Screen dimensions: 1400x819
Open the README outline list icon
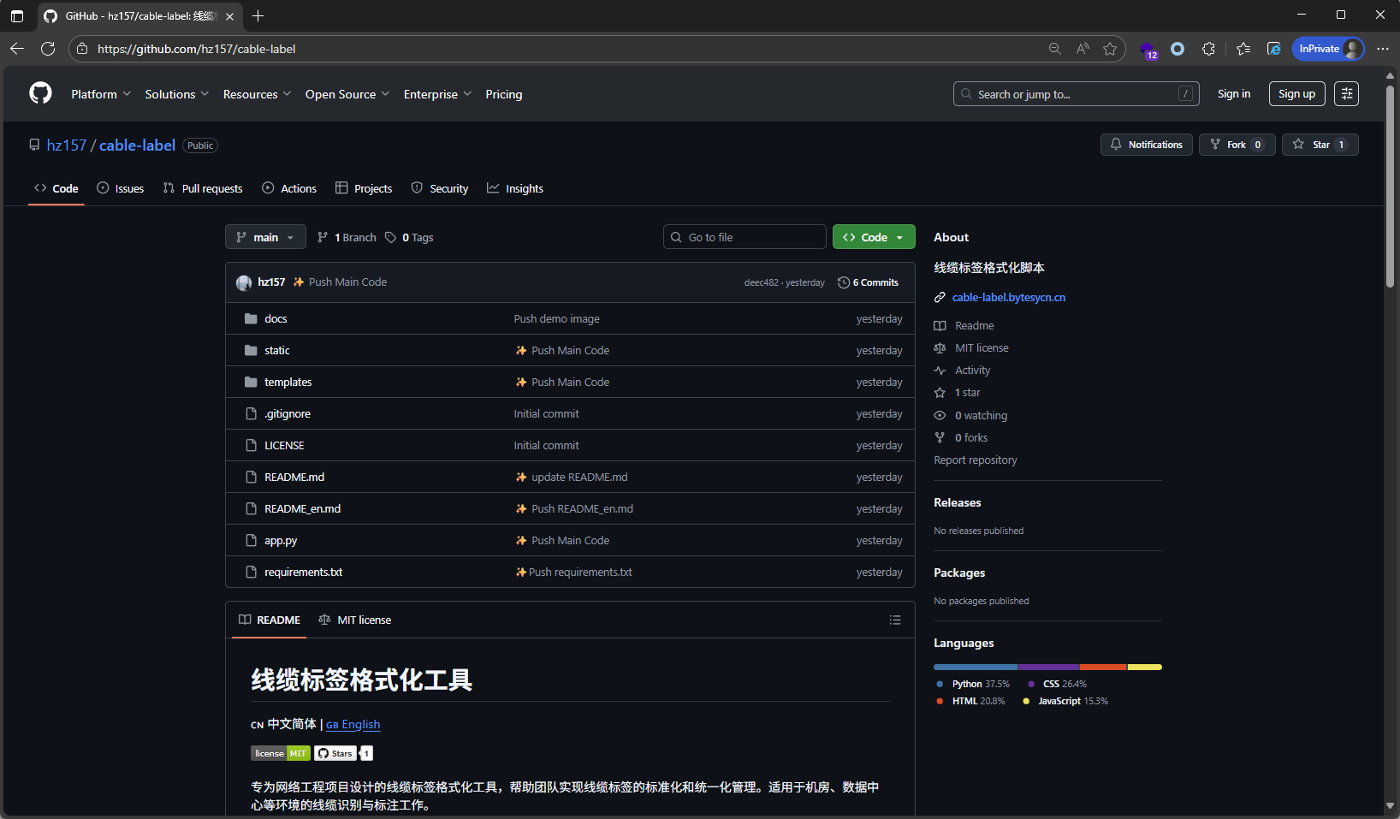[895, 620]
